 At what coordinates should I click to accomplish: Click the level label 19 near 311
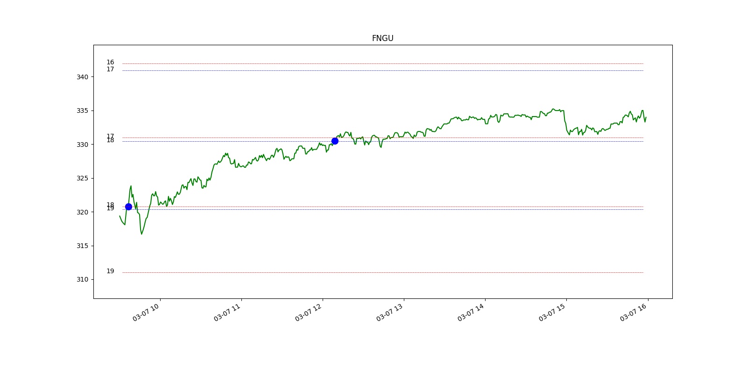[110, 271]
